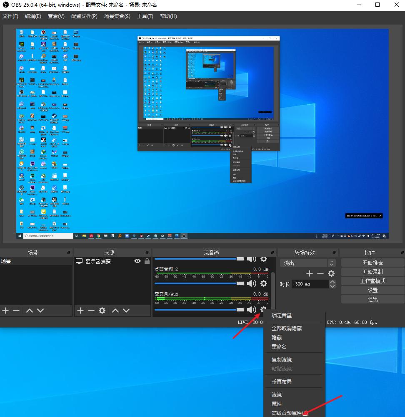
Task: Remove the selected scene with minus icon
Action: 16,311
